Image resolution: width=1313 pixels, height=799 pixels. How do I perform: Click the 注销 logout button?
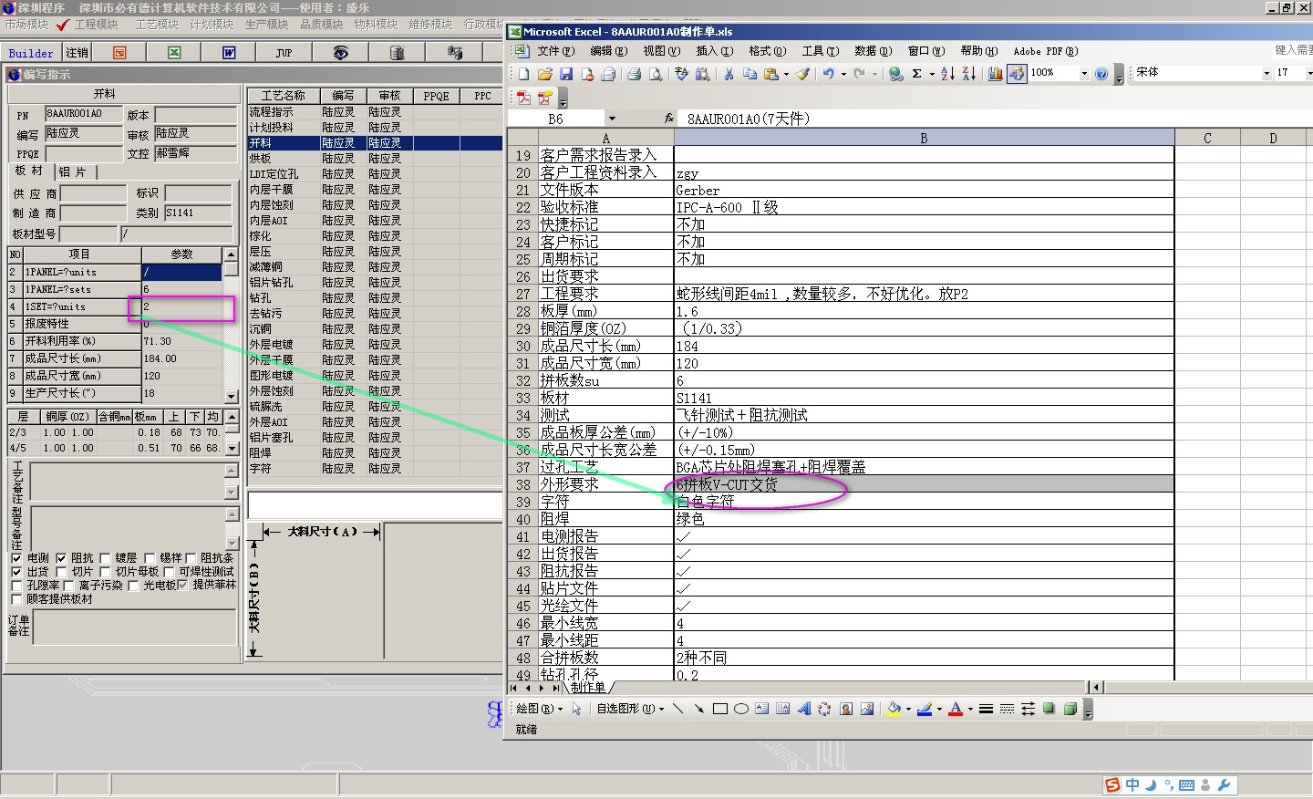[78, 53]
